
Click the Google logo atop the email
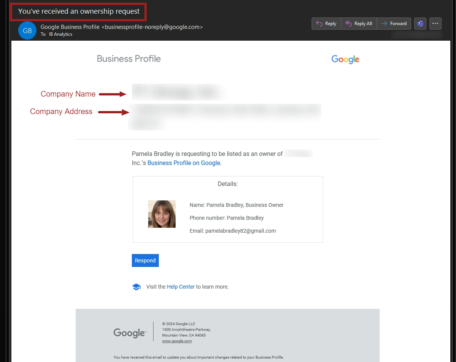pyautogui.click(x=345, y=59)
